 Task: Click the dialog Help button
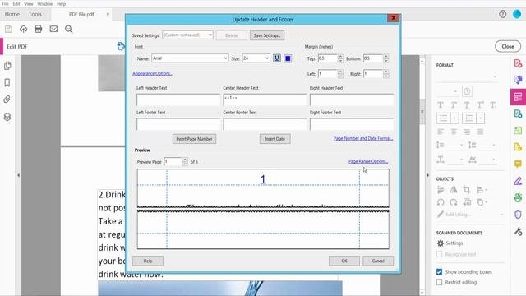coord(148,261)
